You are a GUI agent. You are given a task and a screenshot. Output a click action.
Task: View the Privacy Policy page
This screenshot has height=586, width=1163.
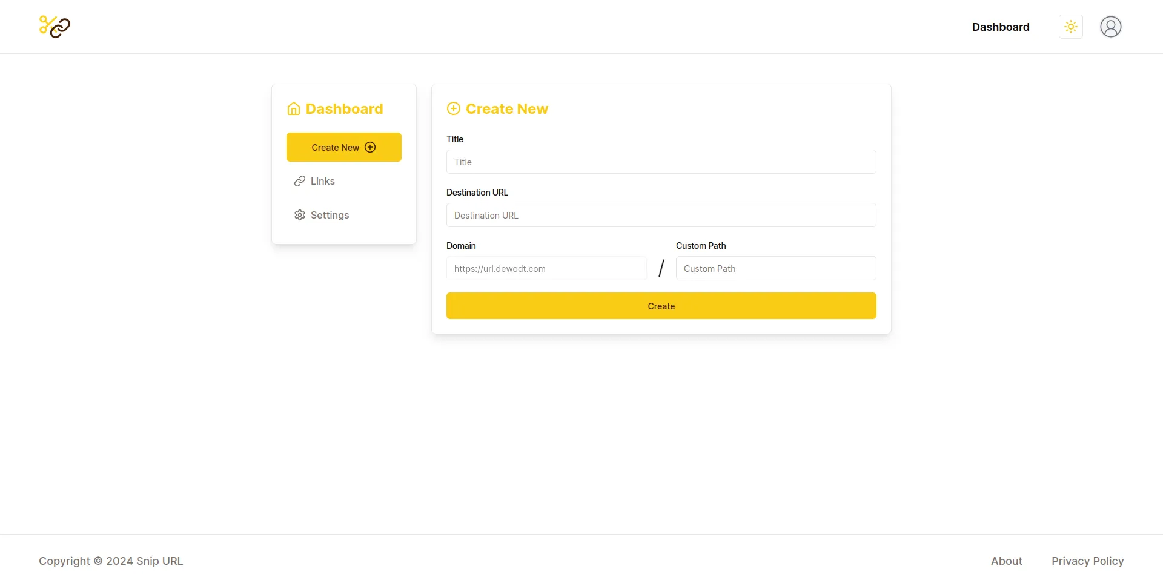click(x=1087, y=561)
